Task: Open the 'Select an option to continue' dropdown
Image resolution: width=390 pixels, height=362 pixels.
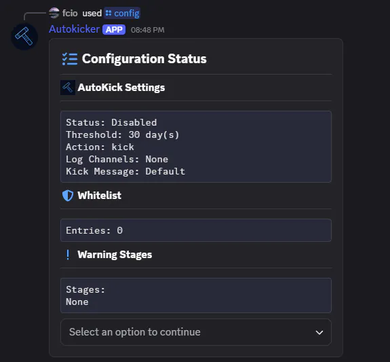Action: 196,332
